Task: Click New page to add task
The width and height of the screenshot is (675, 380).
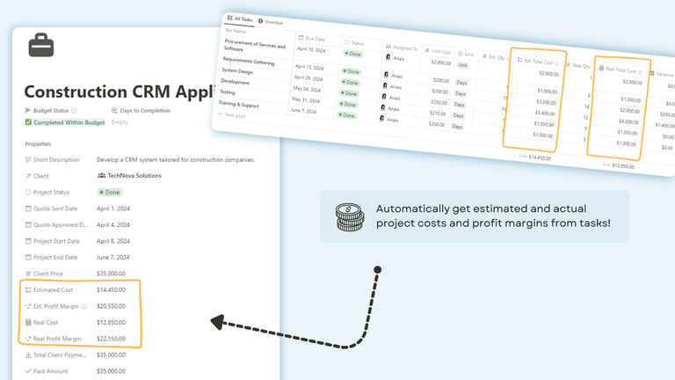Action: point(234,114)
